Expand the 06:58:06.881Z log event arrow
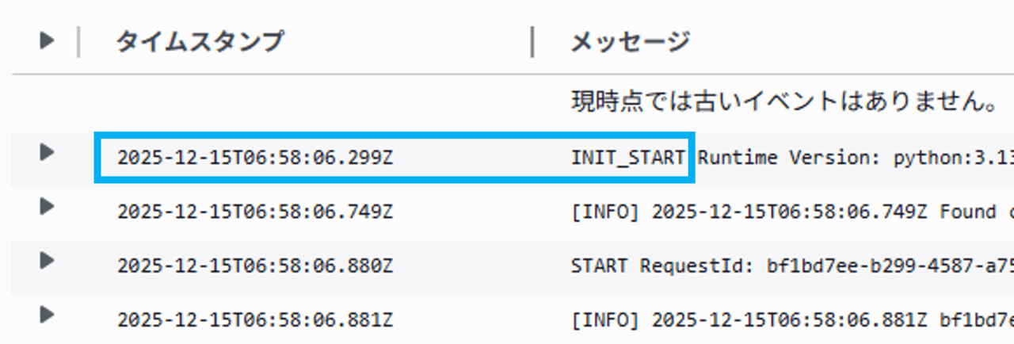 click(47, 315)
